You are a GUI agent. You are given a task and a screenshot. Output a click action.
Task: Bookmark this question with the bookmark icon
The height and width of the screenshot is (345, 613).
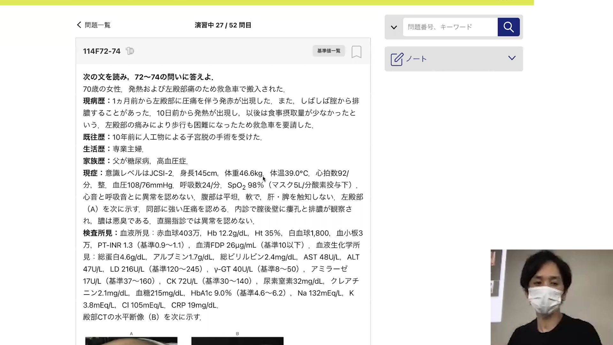point(356,52)
